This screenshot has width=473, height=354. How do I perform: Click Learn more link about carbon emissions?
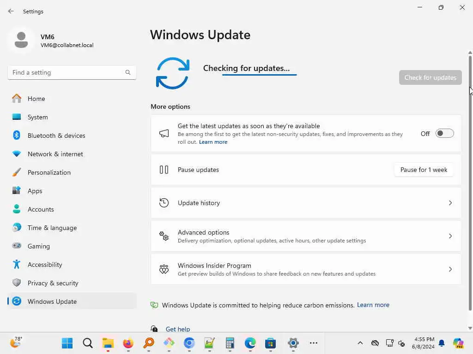[373, 305]
